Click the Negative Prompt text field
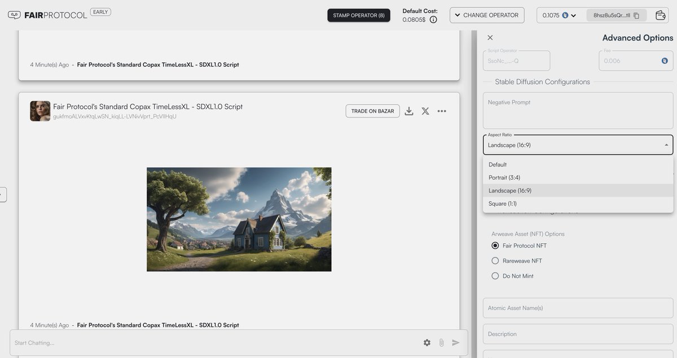The width and height of the screenshot is (677, 358). (x=578, y=110)
